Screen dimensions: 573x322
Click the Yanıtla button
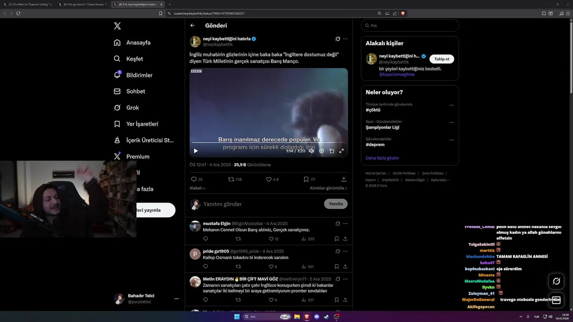pyautogui.click(x=336, y=204)
